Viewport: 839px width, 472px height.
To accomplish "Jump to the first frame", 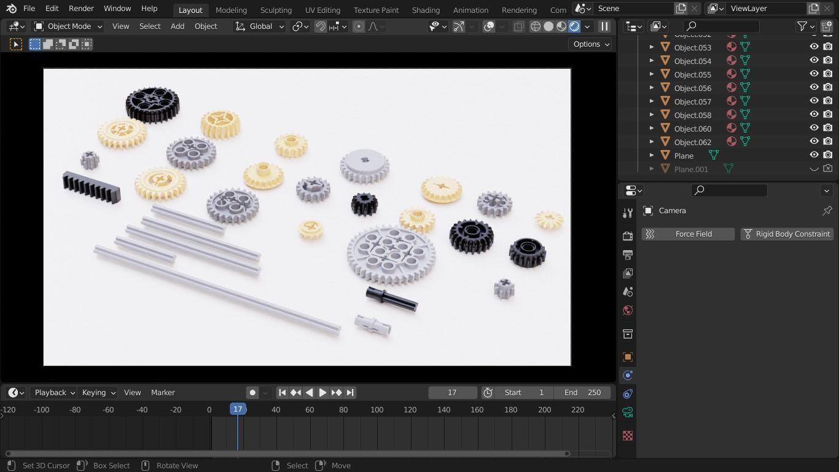I will (282, 393).
